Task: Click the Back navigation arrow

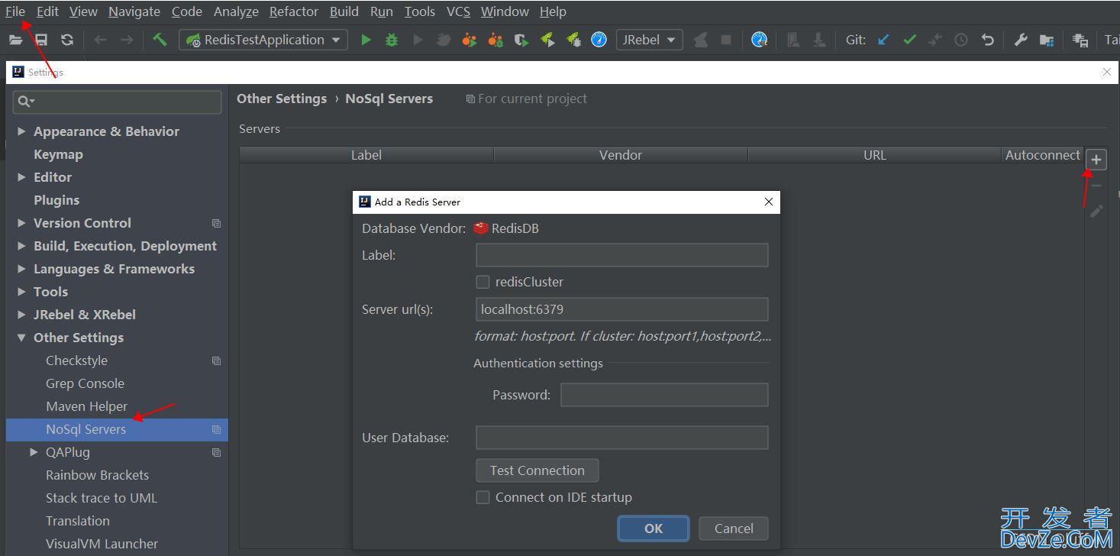Action: (101, 40)
